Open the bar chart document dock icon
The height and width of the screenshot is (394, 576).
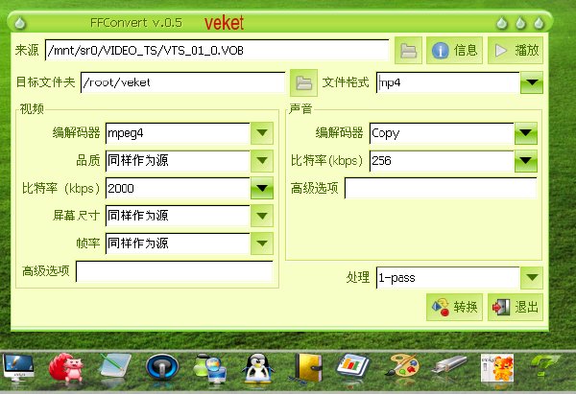[x=352, y=366]
